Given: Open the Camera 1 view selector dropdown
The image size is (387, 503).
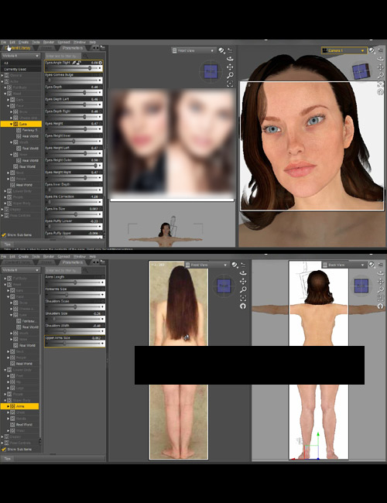Looking at the screenshot, I should [344, 50].
